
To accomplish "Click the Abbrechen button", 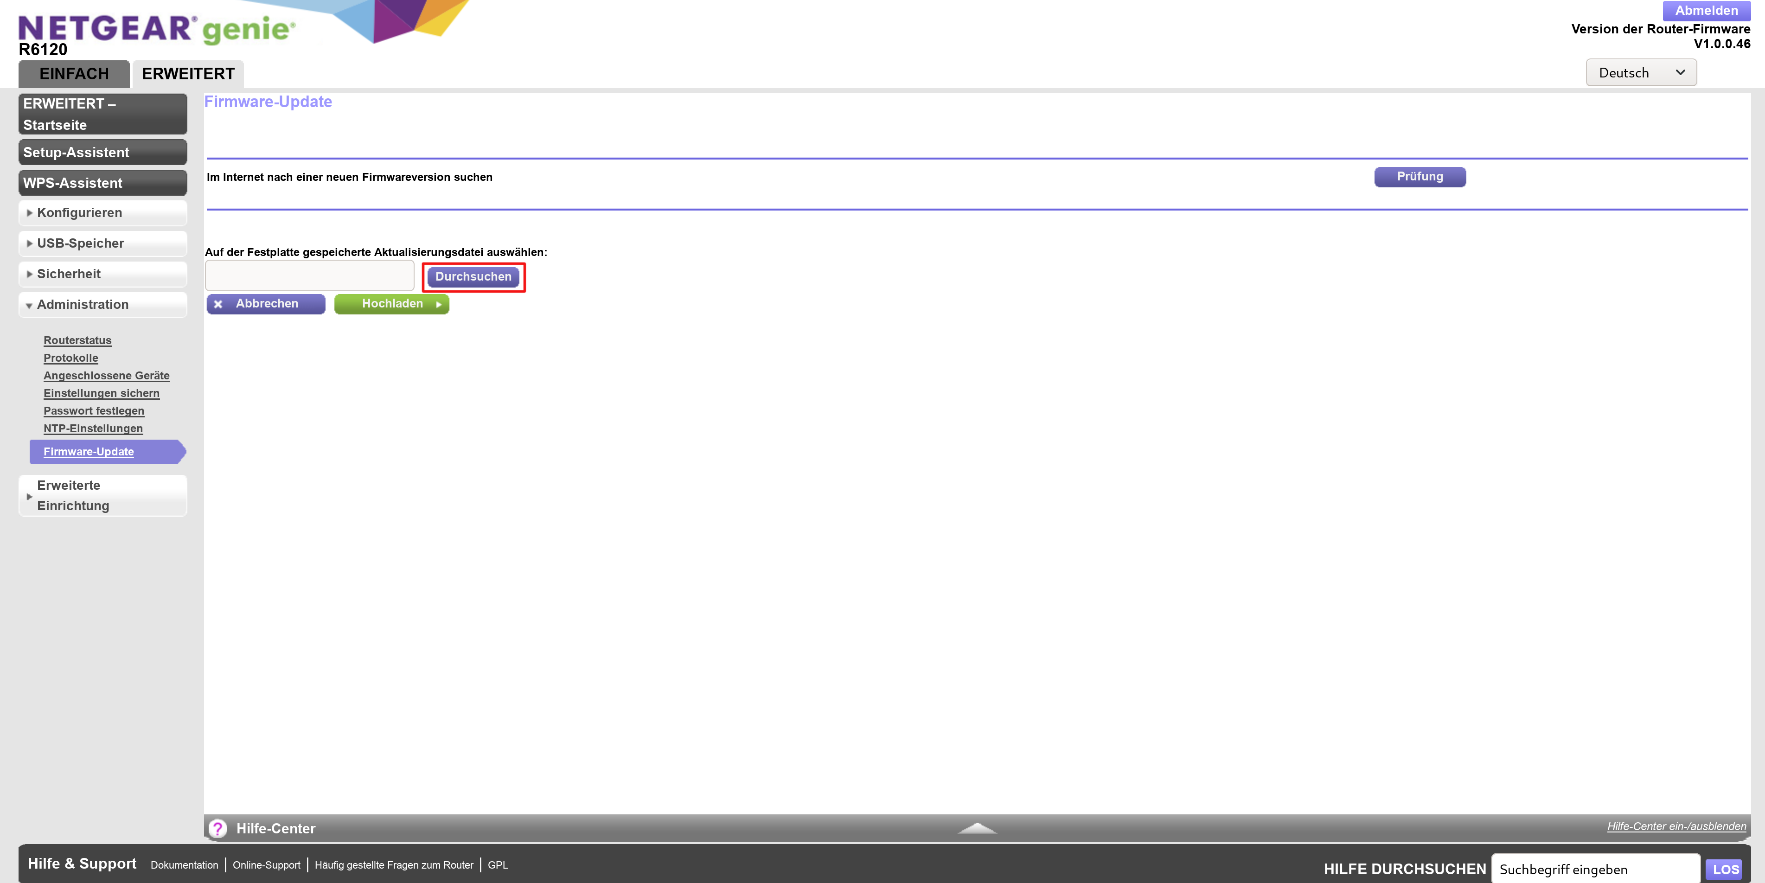I will coord(266,304).
